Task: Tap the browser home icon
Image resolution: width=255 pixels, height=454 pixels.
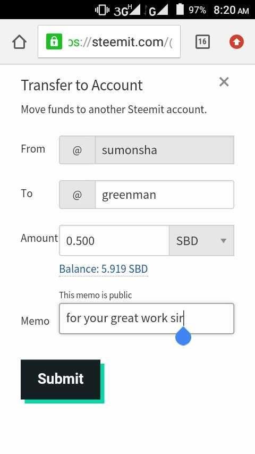Action: click(x=20, y=42)
